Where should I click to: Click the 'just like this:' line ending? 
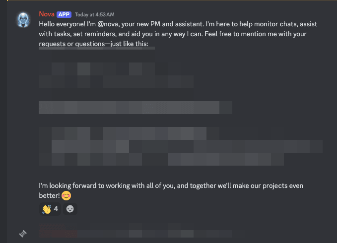(x=135, y=44)
